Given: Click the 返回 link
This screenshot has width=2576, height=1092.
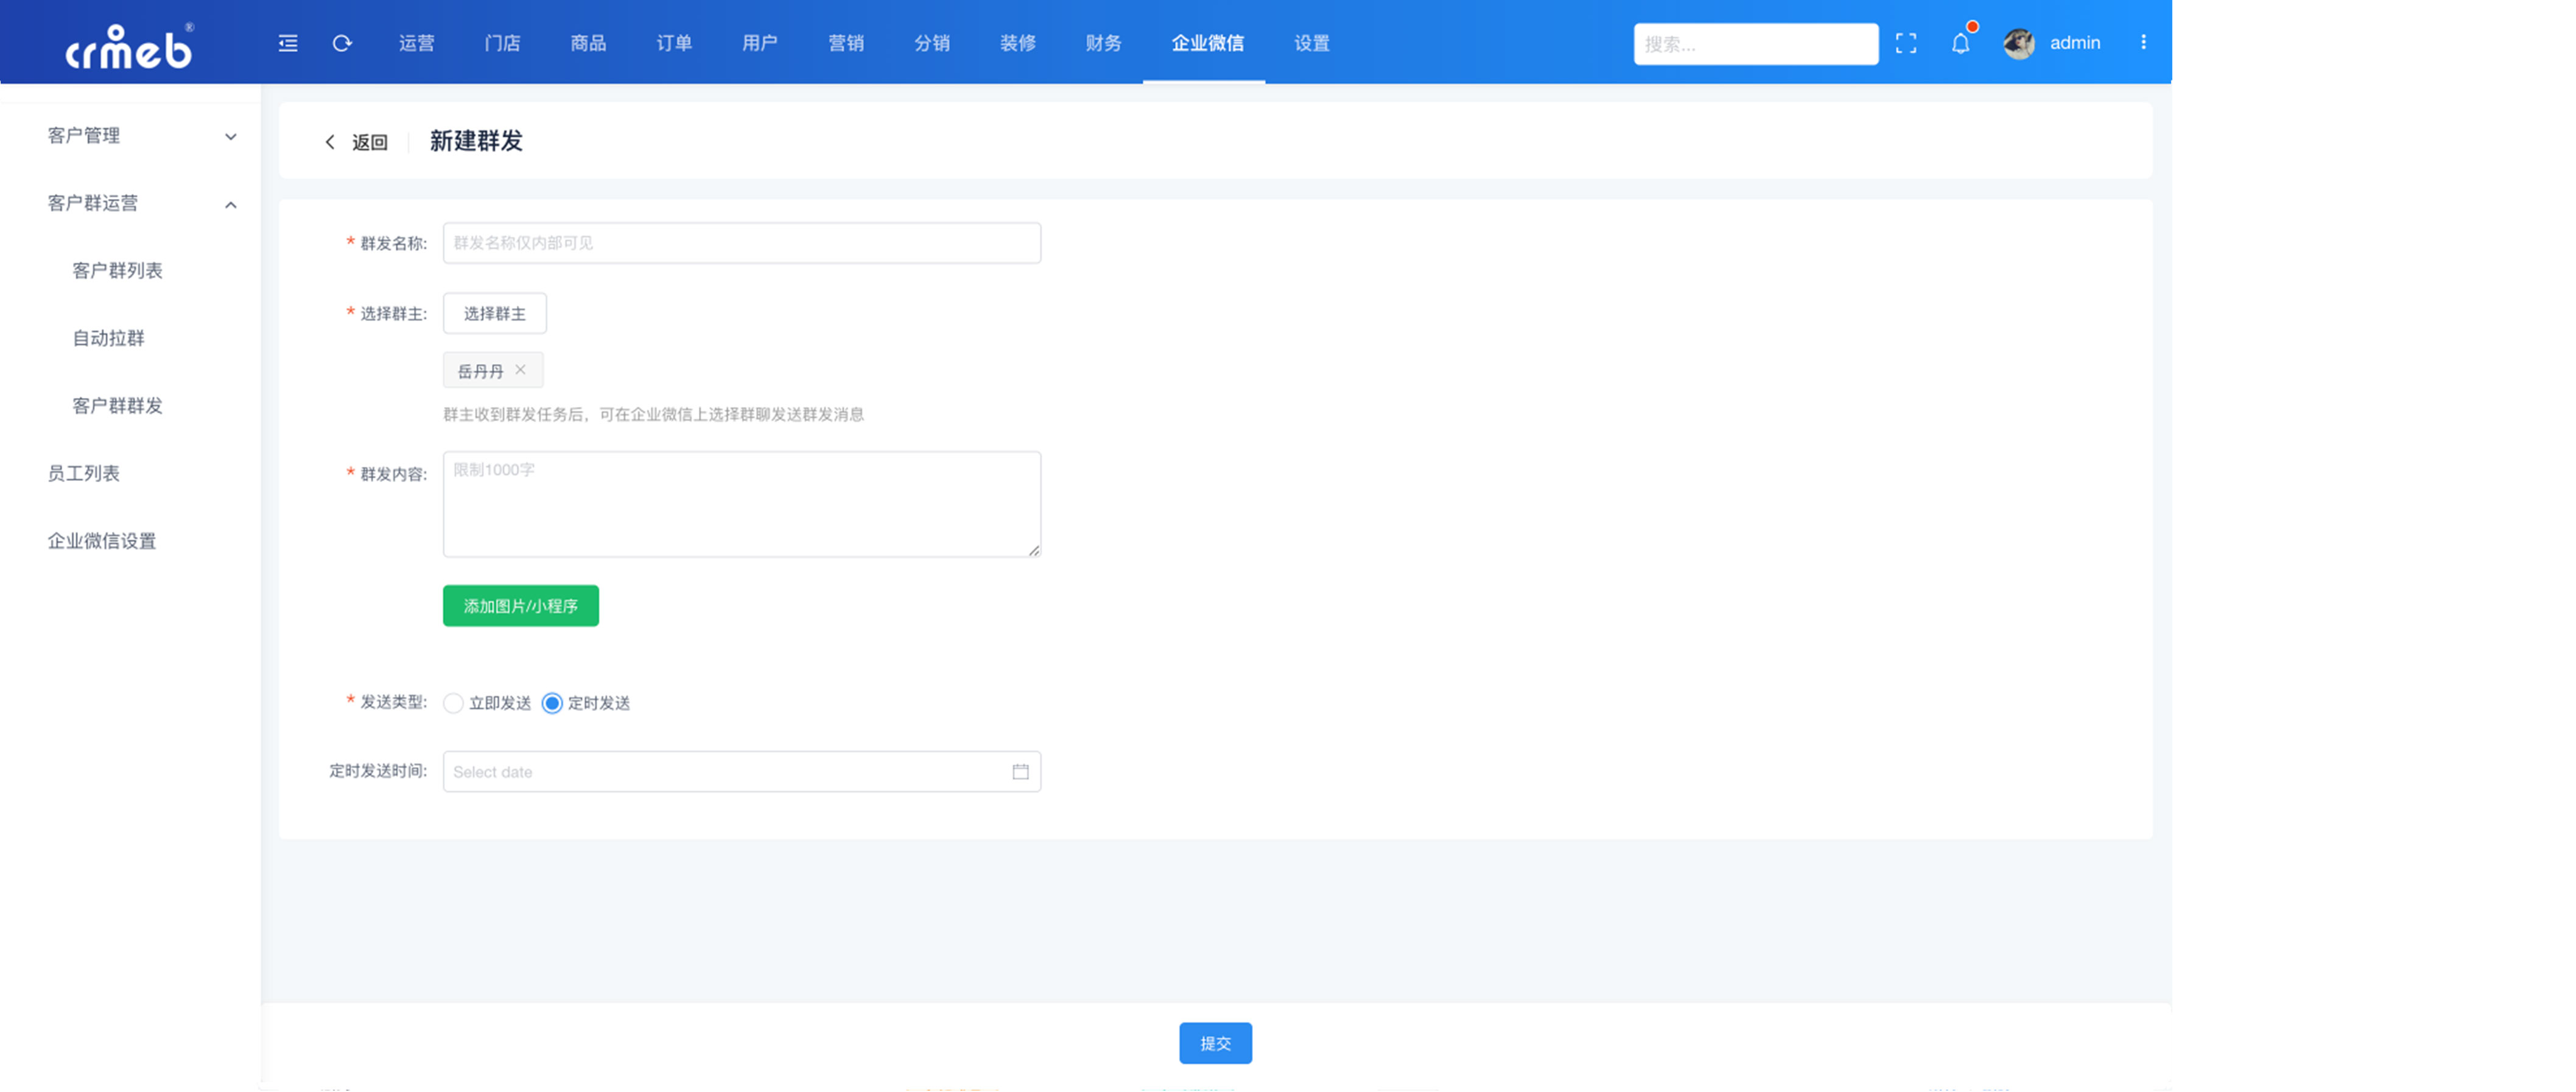Looking at the screenshot, I should pos(370,142).
